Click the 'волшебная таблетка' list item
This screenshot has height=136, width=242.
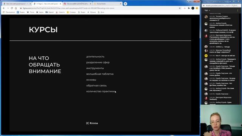[x=100, y=74]
